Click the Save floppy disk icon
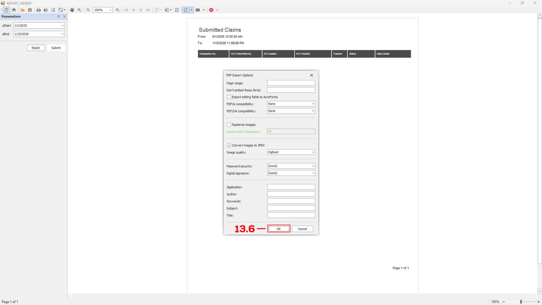 (30, 10)
